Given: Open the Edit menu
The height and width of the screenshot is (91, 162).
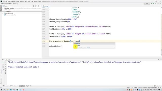Looking at the screenshot, I should click(6, 1).
